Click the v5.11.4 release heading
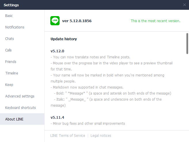Image resolution: width=189 pixels, height=142 pixels. [57, 118]
